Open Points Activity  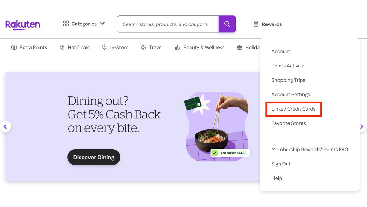pyautogui.click(x=287, y=66)
